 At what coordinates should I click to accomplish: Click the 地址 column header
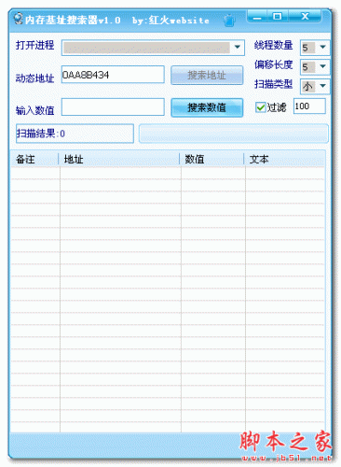[x=119, y=159]
